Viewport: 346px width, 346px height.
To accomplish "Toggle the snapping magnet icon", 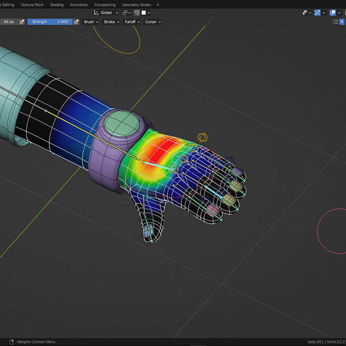I will tap(137, 13).
